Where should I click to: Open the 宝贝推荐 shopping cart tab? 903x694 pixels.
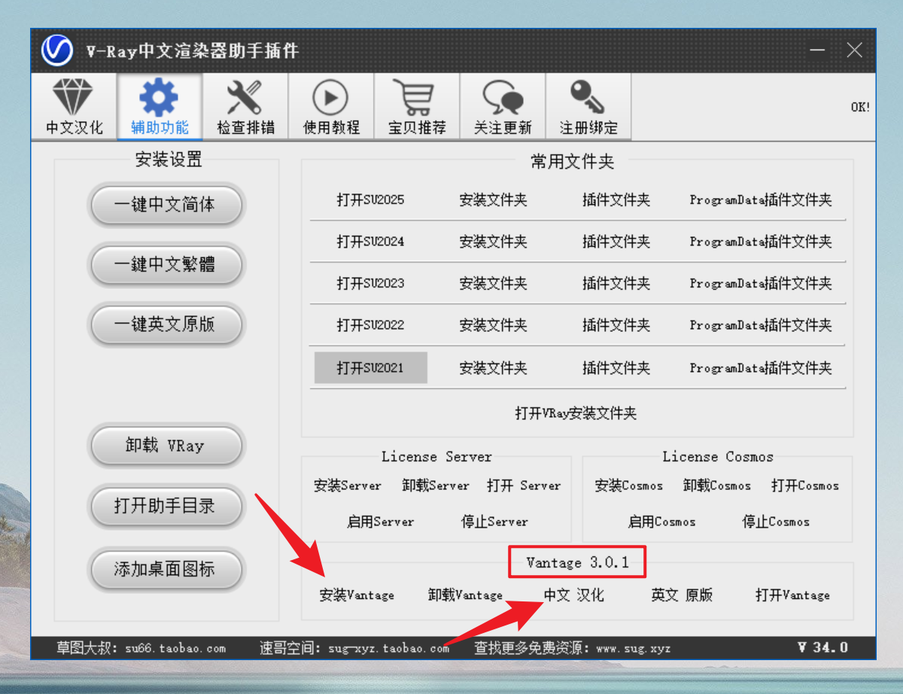(417, 107)
